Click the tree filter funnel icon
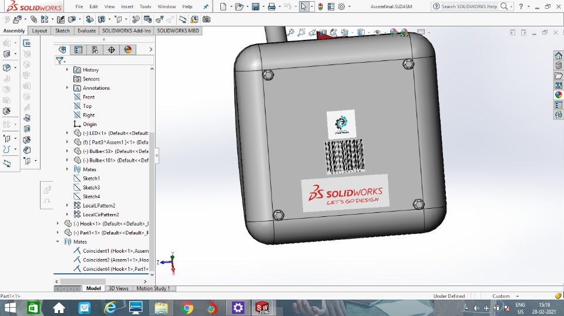 (x=59, y=60)
